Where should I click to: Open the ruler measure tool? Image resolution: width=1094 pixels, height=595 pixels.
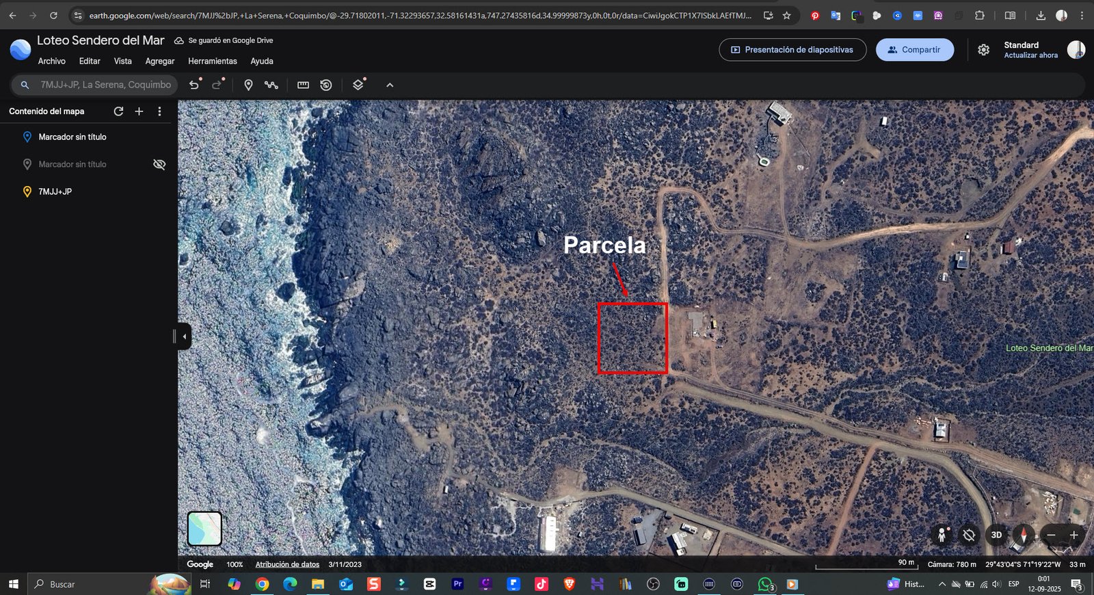pos(303,85)
